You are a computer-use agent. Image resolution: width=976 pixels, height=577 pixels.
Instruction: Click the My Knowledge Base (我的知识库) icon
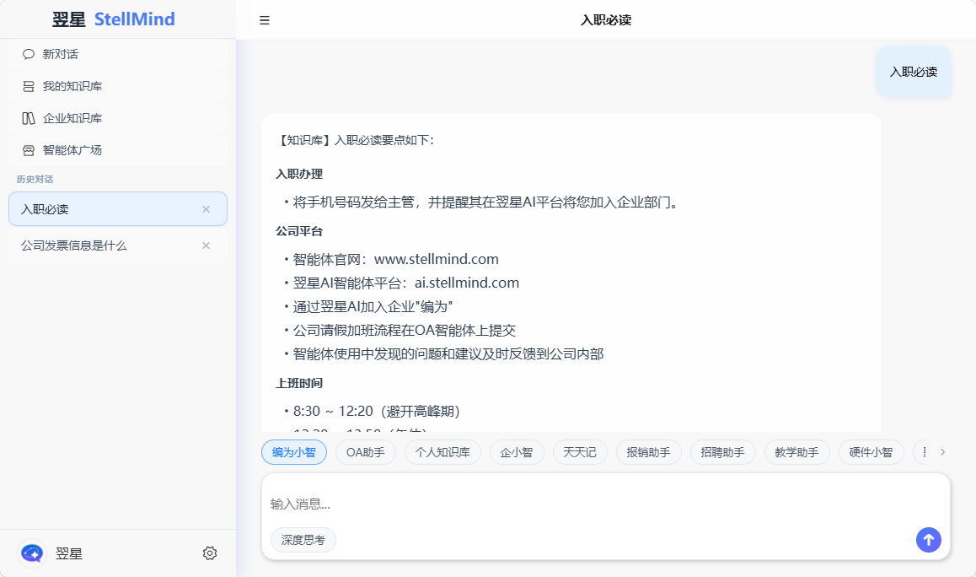(28, 86)
